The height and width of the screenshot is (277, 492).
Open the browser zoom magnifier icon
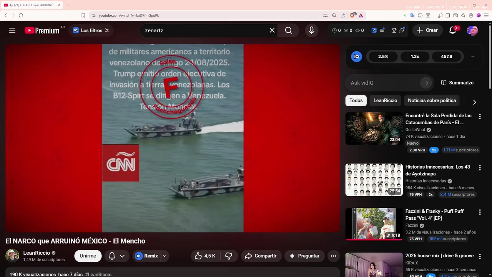coord(334,15)
